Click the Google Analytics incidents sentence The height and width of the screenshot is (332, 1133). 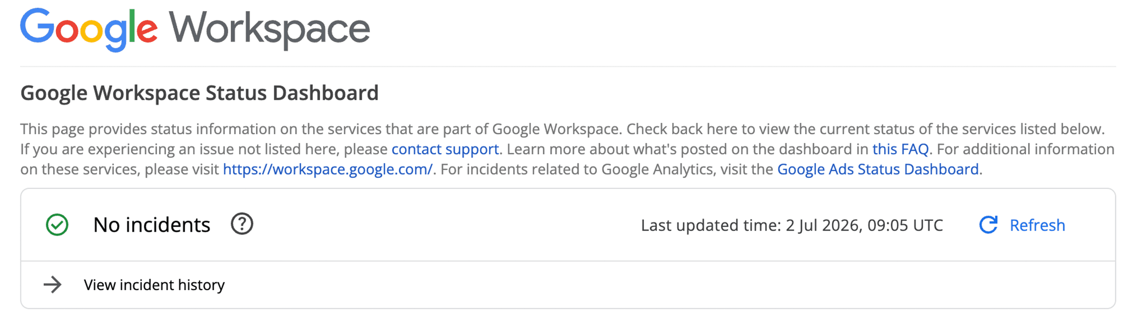pos(711,169)
